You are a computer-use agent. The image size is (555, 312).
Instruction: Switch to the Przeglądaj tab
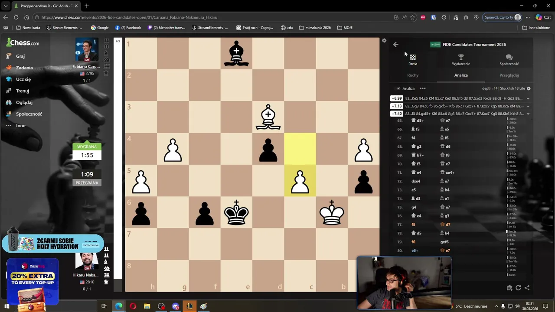coord(509,75)
